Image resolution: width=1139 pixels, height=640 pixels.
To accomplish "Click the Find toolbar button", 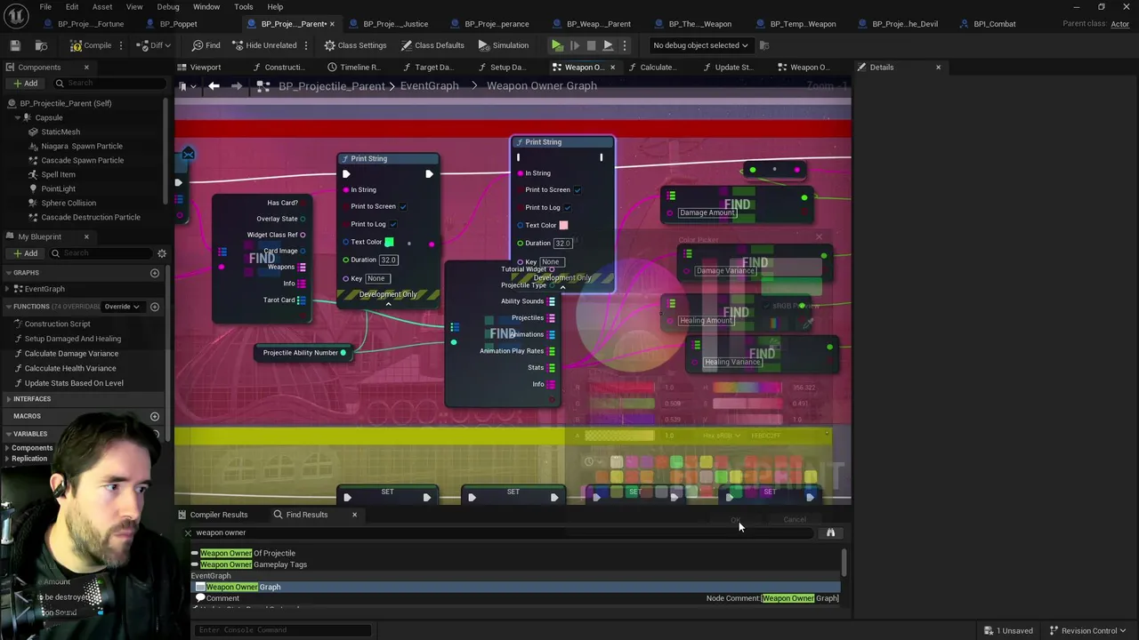I will coord(206,45).
